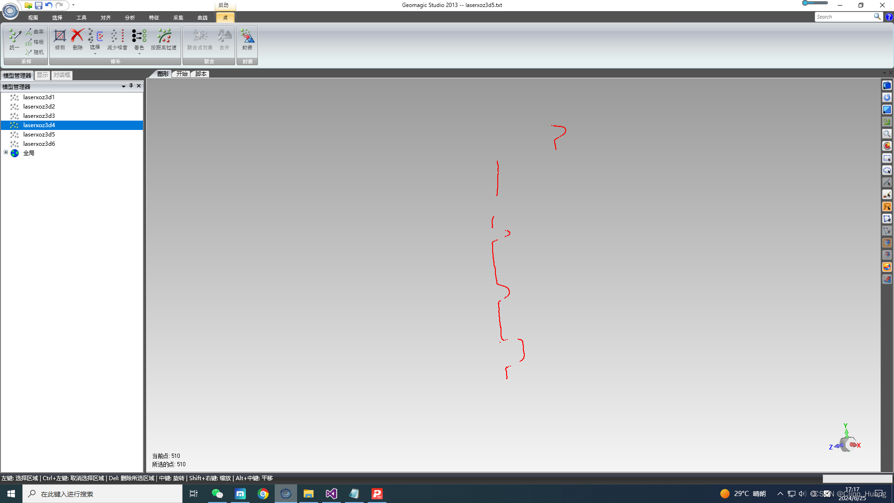Expand the 着色 tool dropdown arrow

tap(139, 54)
